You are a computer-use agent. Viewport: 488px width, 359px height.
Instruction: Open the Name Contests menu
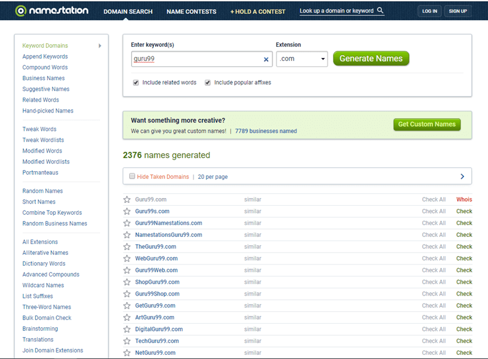click(x=191, y=11)
